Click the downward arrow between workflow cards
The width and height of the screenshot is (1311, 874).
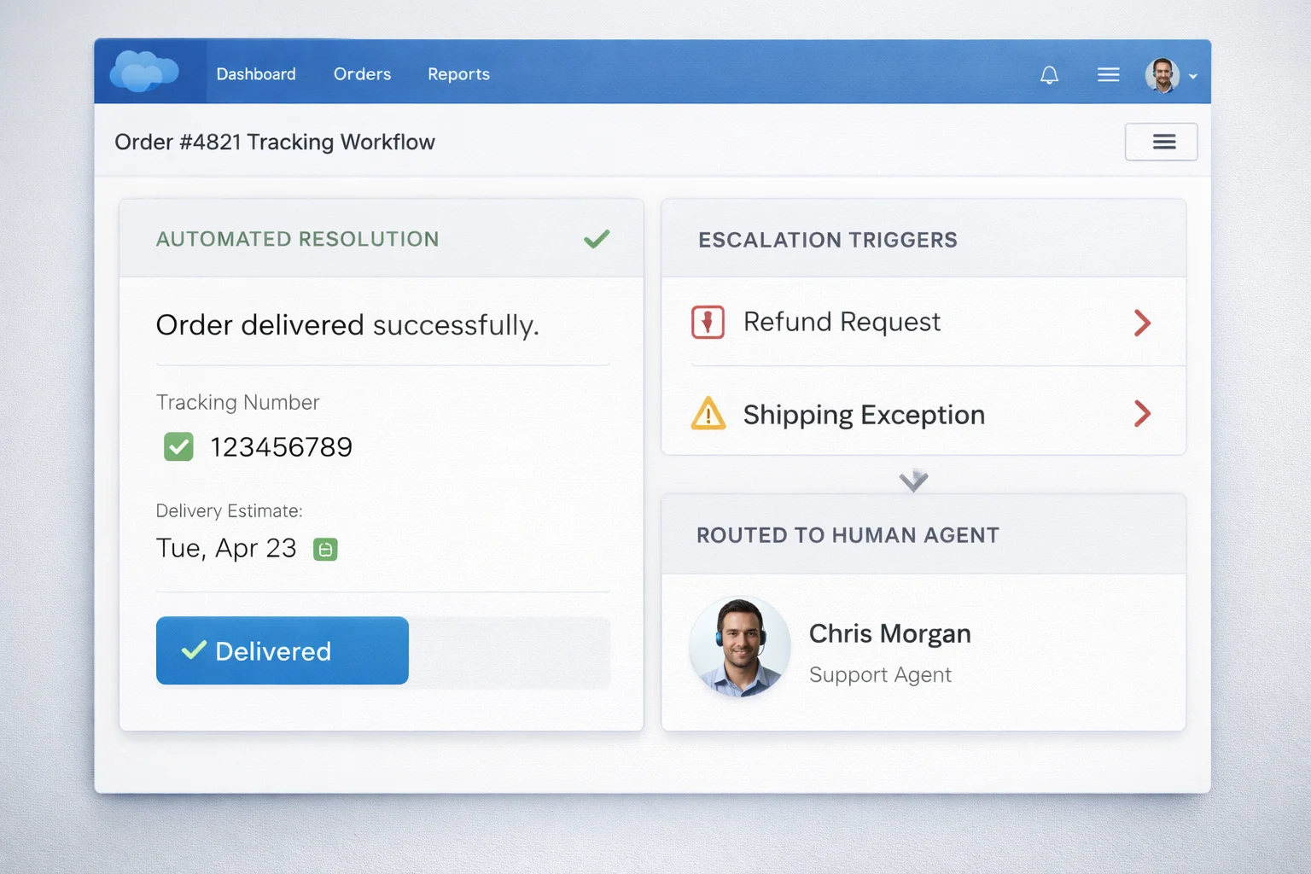coord(913,480)
